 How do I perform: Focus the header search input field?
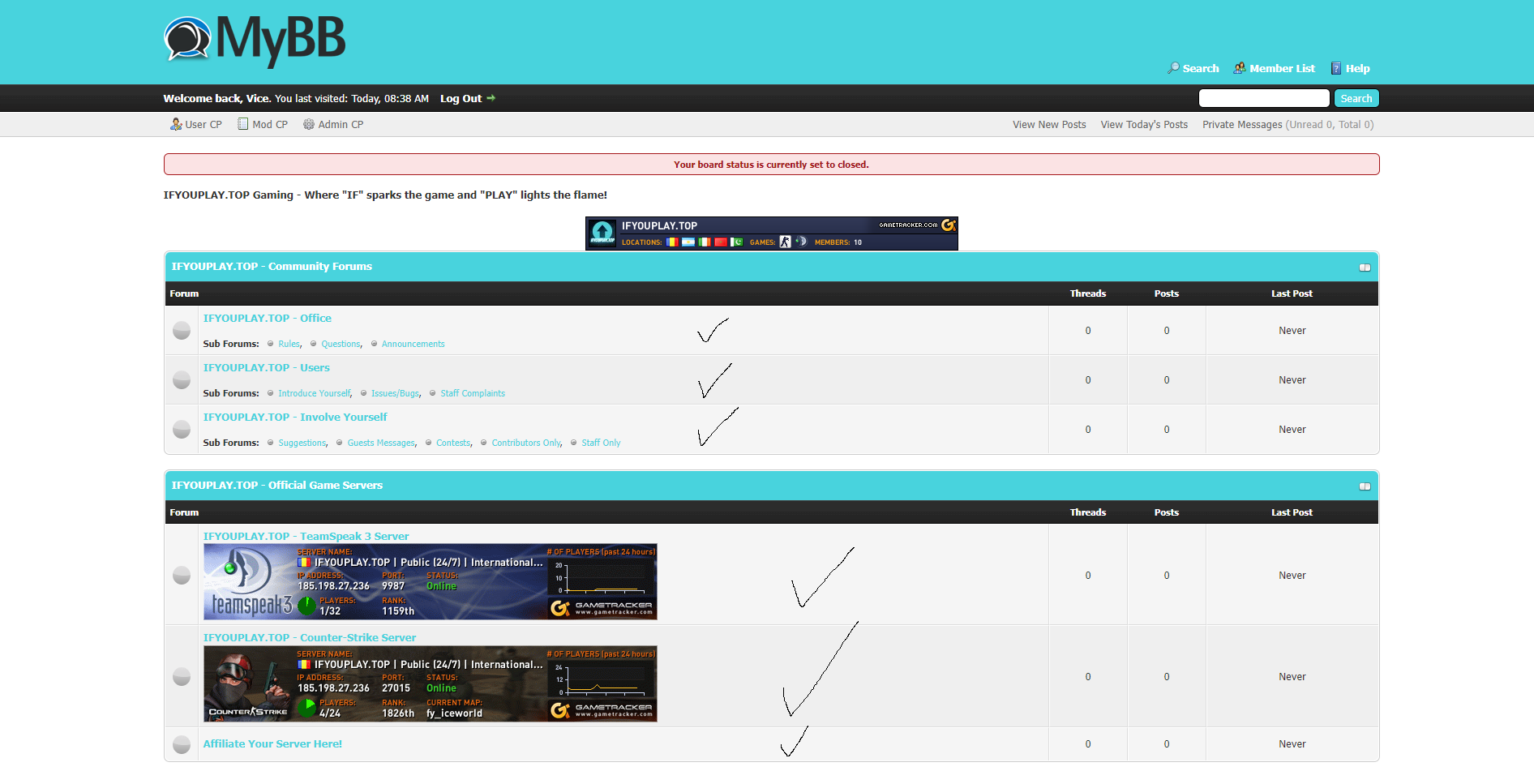point(1264,98)
